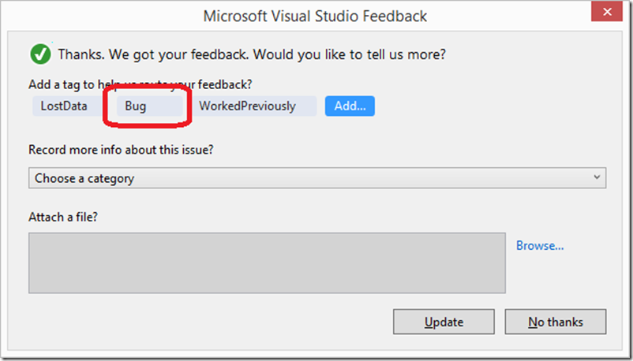Image resolution: width=633 pixels, height=361 pixels.
Task: Expand the category list using its arrow
Action: (x=597, y=178)
